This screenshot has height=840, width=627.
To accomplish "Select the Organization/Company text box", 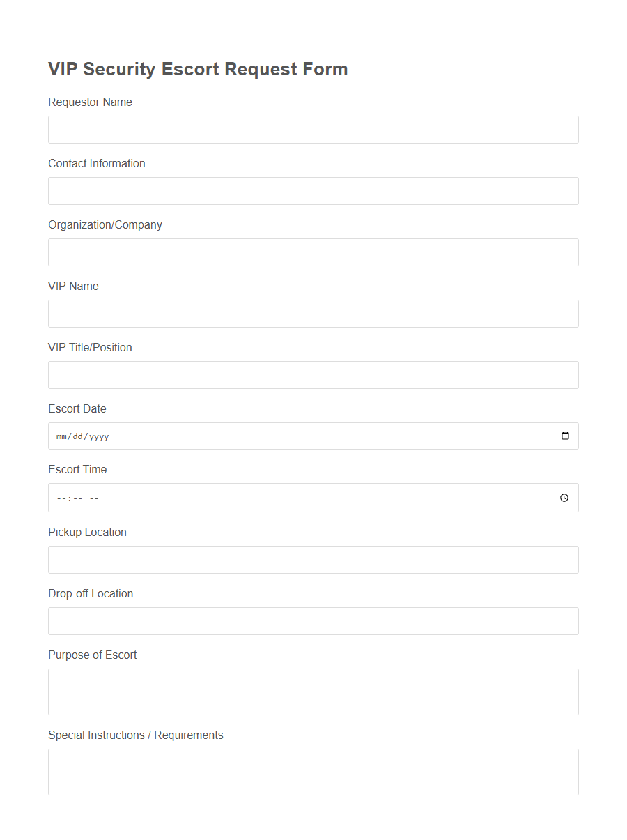I will point(312,252).
